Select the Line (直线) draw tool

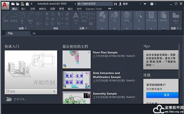coord(6,17)
